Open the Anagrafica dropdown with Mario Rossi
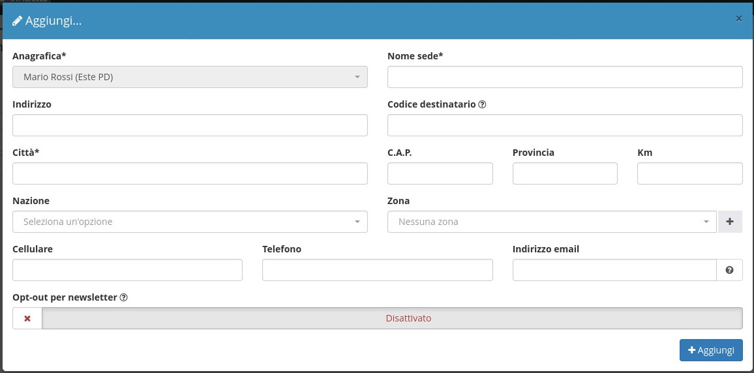The image size is (754, 373). click(190, 77)
